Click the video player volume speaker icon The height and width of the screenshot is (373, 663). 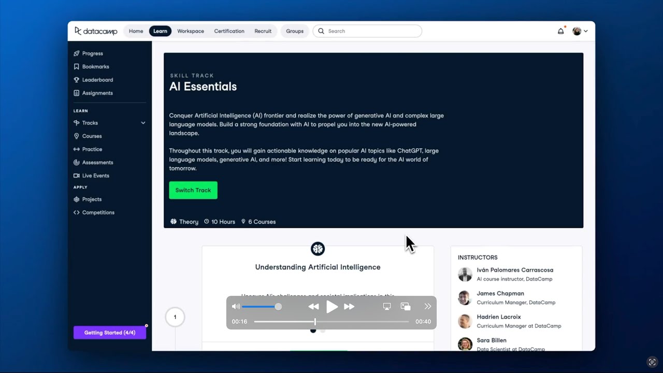(x=236, y=307)
